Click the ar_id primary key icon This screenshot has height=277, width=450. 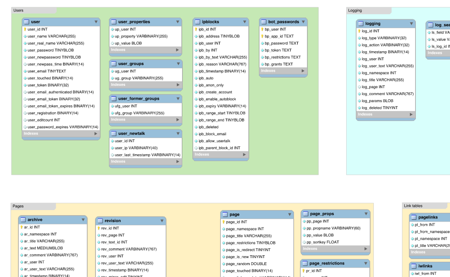22,227
